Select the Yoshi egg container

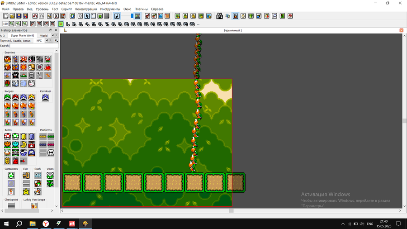click(11, 176)
